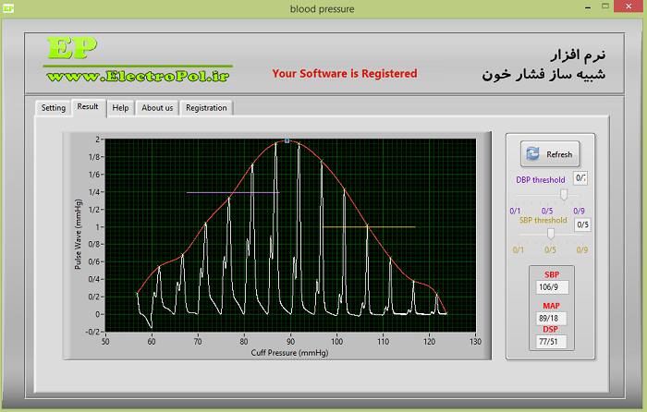Click the SBP threshold slider handle
The height and width of the screenshot is (412, 647).
(x=551, y=235)
